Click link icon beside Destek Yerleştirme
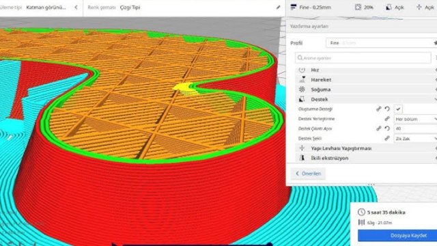The image size is (437, 246). [x=387, y=119]
